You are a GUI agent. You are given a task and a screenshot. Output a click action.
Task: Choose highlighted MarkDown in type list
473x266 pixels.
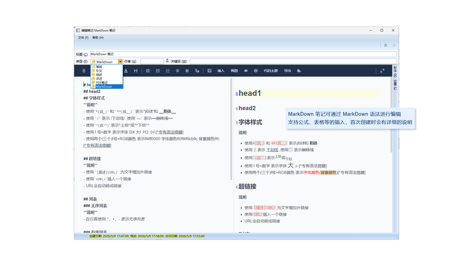pyautogui.click(x=107, y=86)
